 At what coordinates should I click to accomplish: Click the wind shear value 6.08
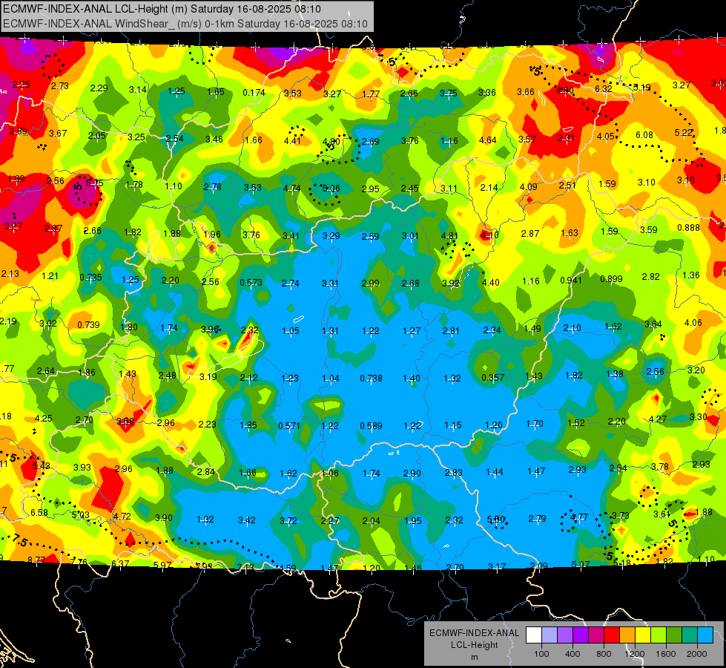tap(644, 135)
